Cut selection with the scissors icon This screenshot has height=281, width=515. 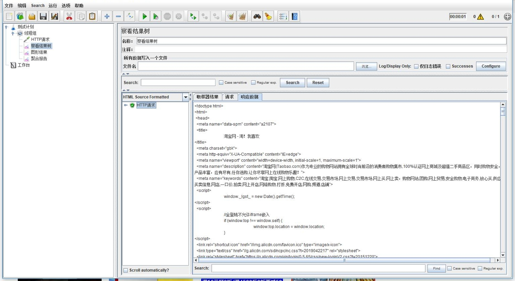pos(69,16)
